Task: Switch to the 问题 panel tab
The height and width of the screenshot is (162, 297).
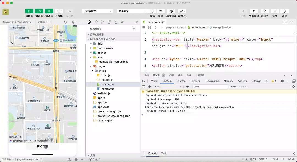Action: (171, 75)
